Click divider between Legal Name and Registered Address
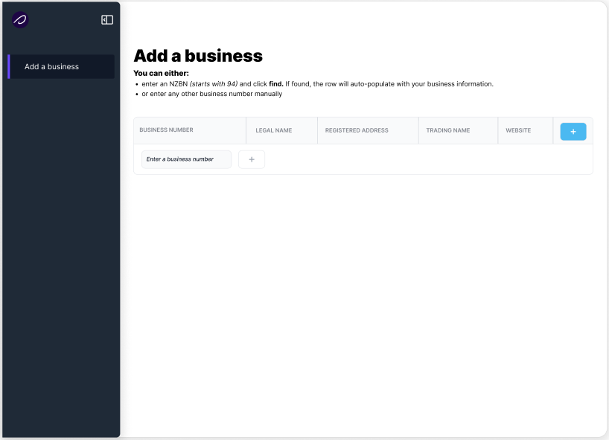The image size is (609, 440). (x=317, y=130)
